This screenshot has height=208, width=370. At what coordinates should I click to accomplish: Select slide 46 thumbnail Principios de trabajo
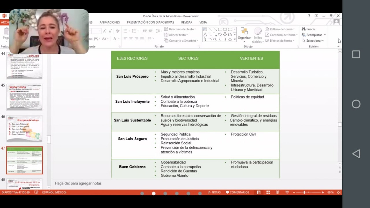click(25, 128)
